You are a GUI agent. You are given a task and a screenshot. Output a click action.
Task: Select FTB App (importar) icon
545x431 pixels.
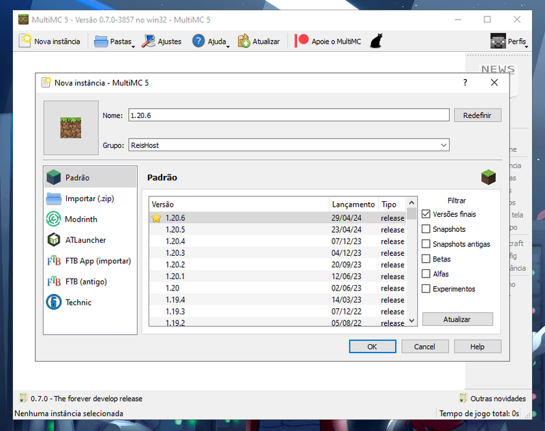click(x=54, y=261)
